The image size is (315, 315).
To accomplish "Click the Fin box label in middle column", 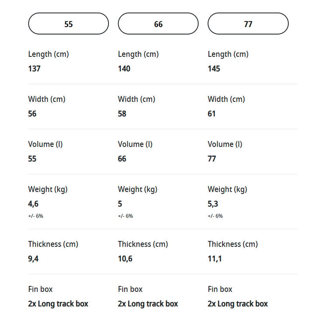I will click(x=130, y=289).
